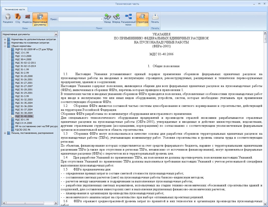Toggle the Структура panel button
Viewport: 268px width, 207px height.
point(142,19)
